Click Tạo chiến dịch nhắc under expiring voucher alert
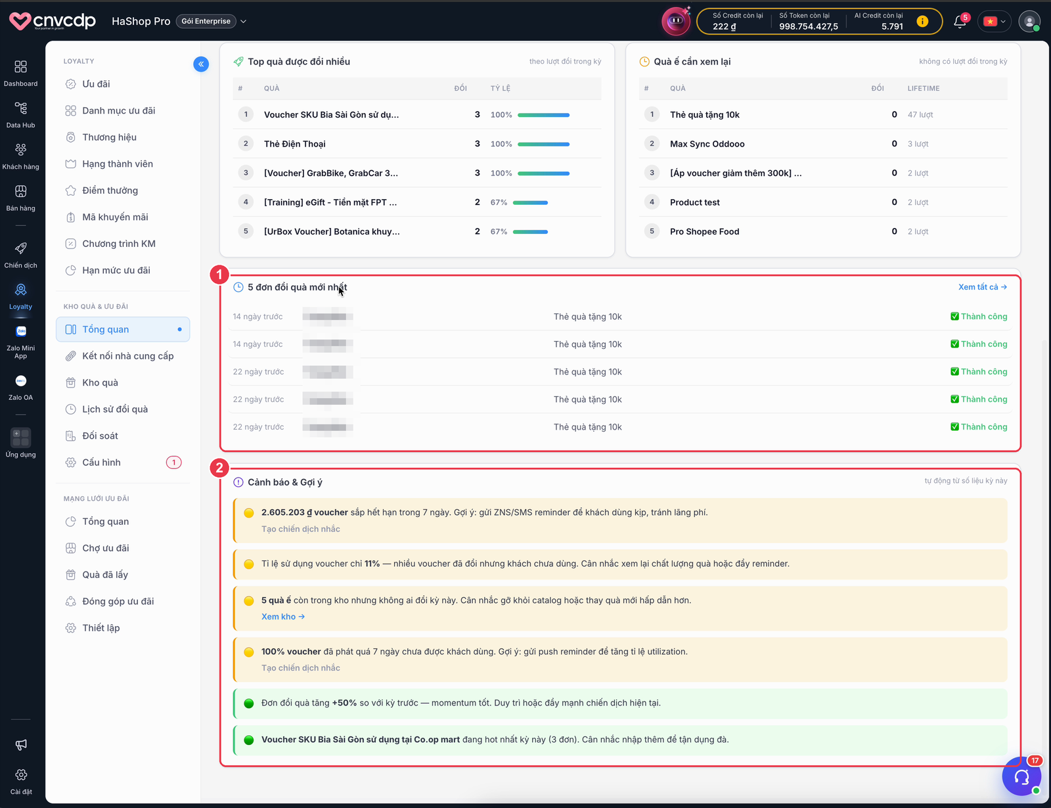1051x808 pixels. pyautogui.click(x=301, y=529)
